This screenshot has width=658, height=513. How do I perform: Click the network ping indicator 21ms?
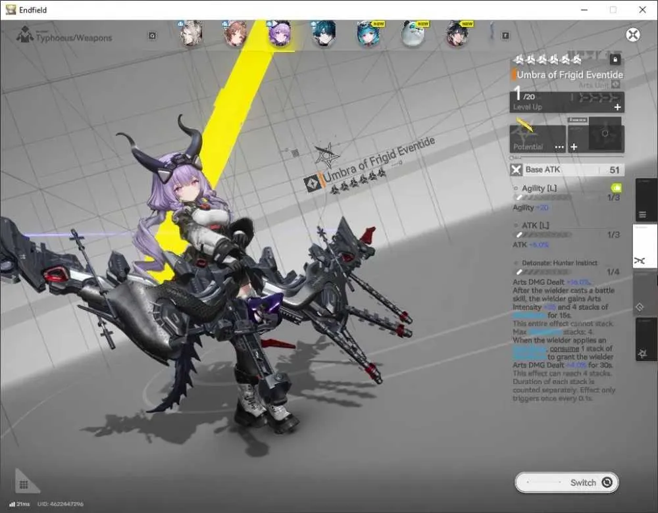[20, 504]
